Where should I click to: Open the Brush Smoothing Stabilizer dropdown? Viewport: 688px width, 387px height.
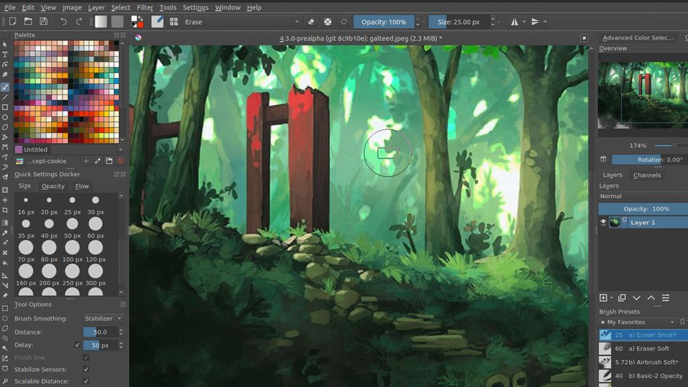[x=102, y=318]
